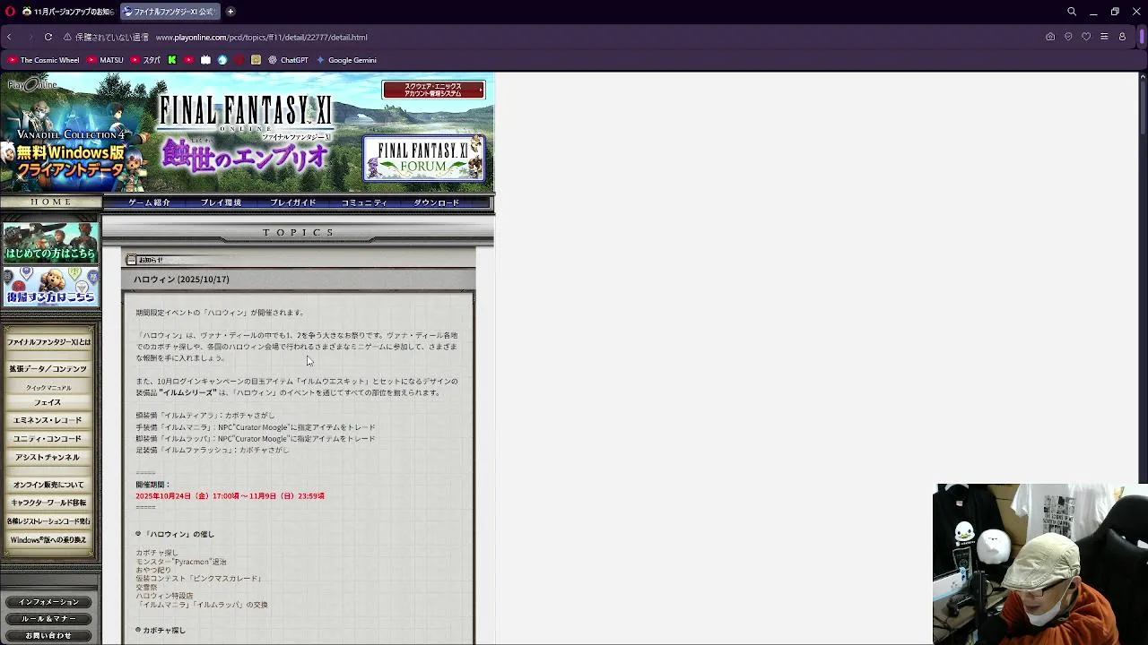Open the blue globe bookmark icon

(x=222, y=60)
